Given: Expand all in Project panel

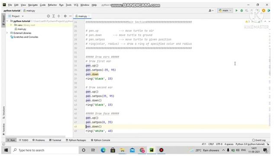Looking at the screenshot, I should pos(54,16).
